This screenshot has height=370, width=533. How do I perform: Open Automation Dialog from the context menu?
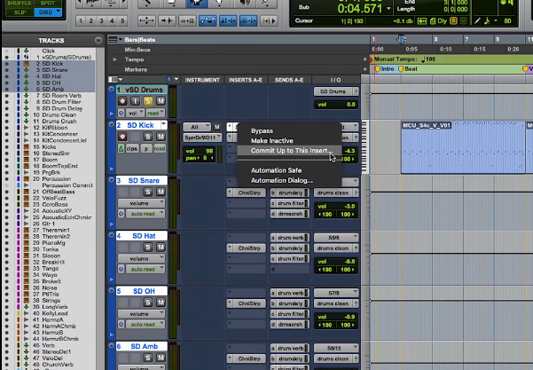(x=282, y=181)
